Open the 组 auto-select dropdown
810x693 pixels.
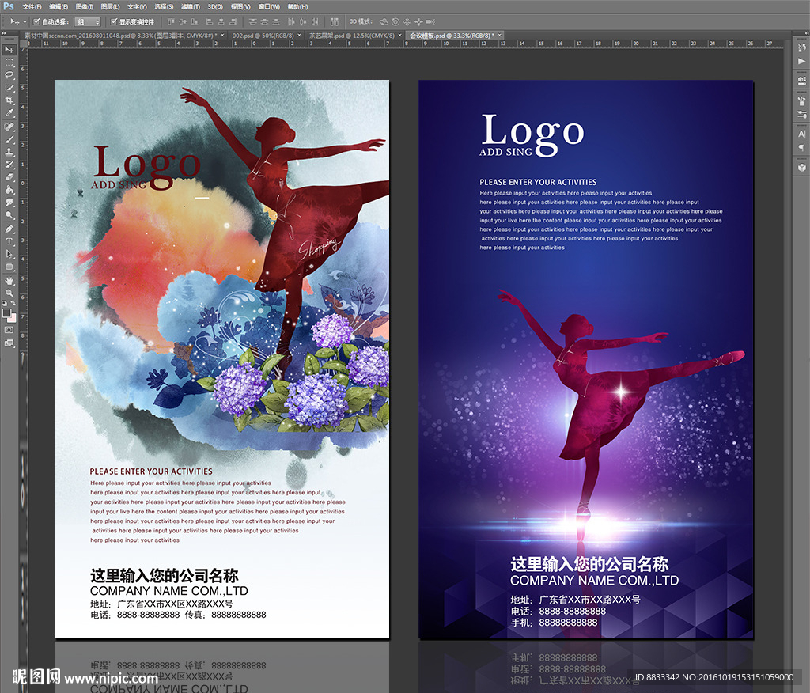click(87, 21)
